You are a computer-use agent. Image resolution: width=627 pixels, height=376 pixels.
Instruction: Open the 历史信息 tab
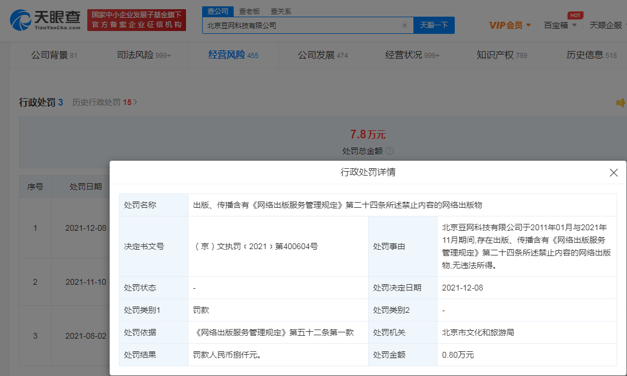click(x=591, y=55)
